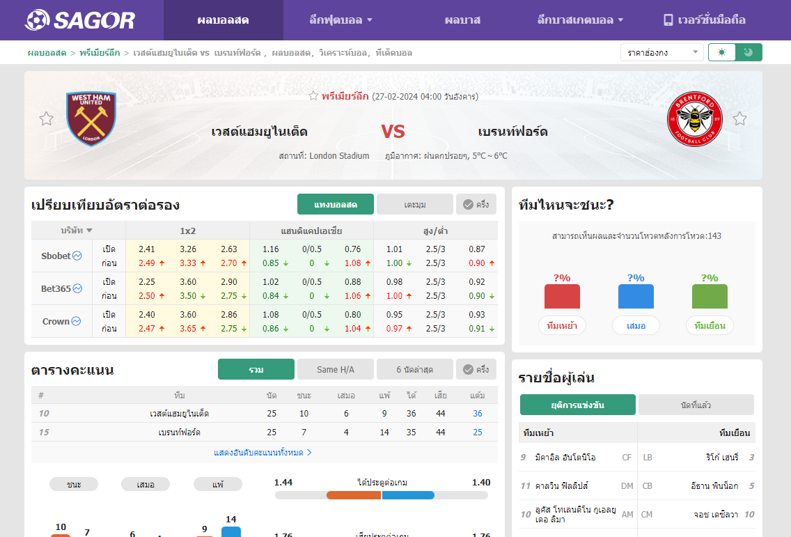
Task: Select ยุติการแข่งขัน lineup tab
Action: coord(578,405)
